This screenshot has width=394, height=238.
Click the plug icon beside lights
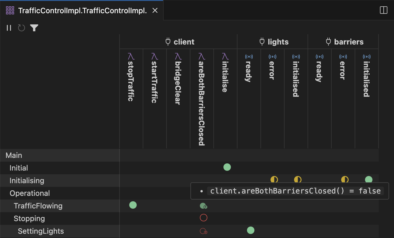coord(262,42)
